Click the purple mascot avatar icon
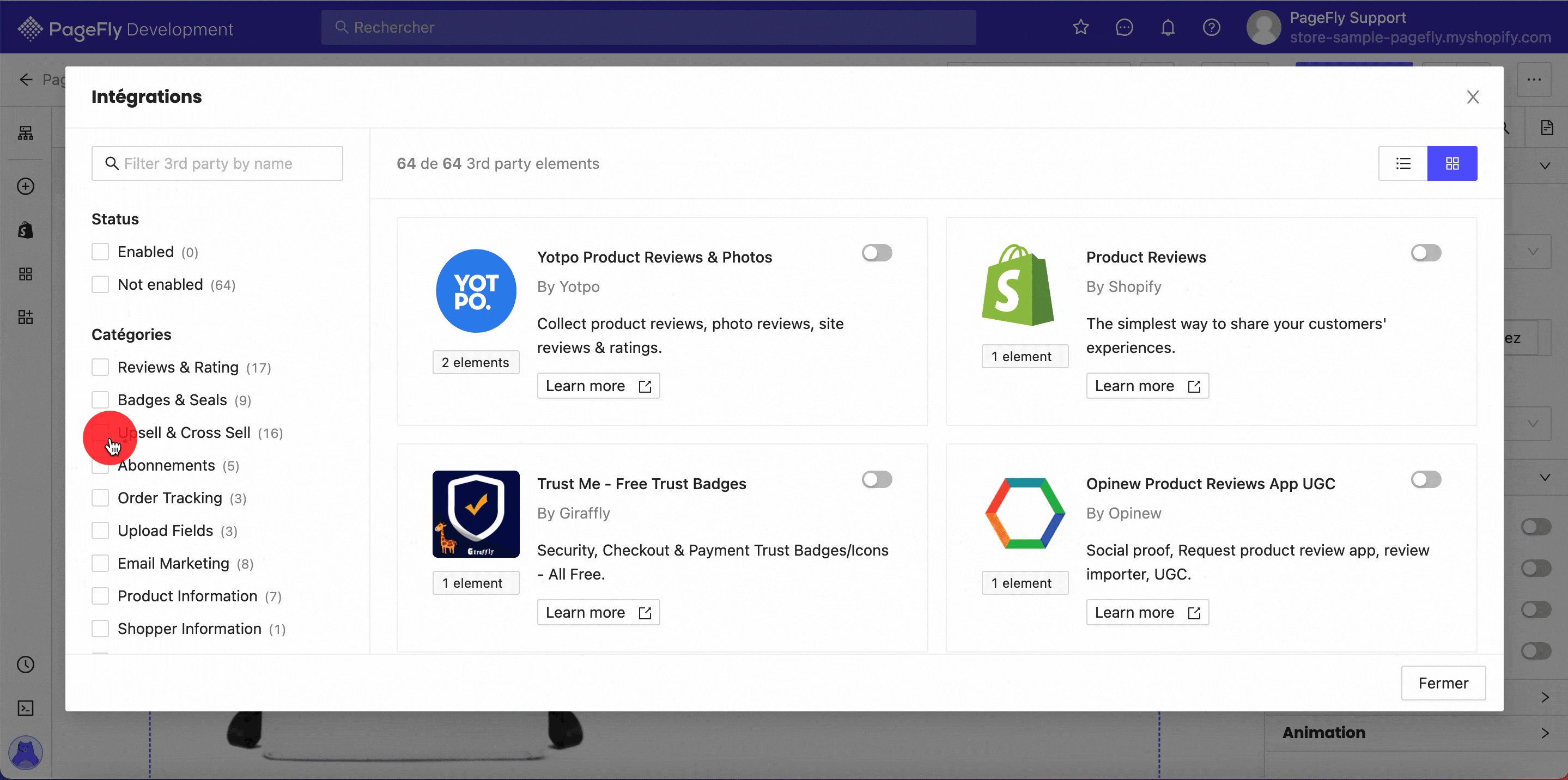1568x780 pixels. point(26,753)
